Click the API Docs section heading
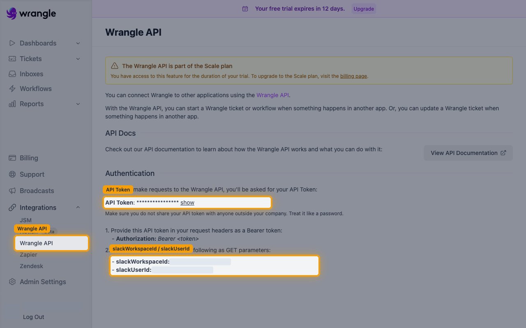Viewport: 526px width, 328px height. (120, 133)
